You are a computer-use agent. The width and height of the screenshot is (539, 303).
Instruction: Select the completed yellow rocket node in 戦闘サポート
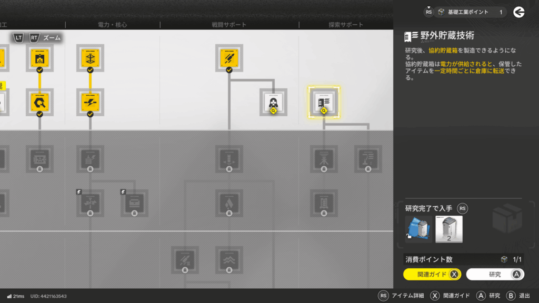coord(229,58)
